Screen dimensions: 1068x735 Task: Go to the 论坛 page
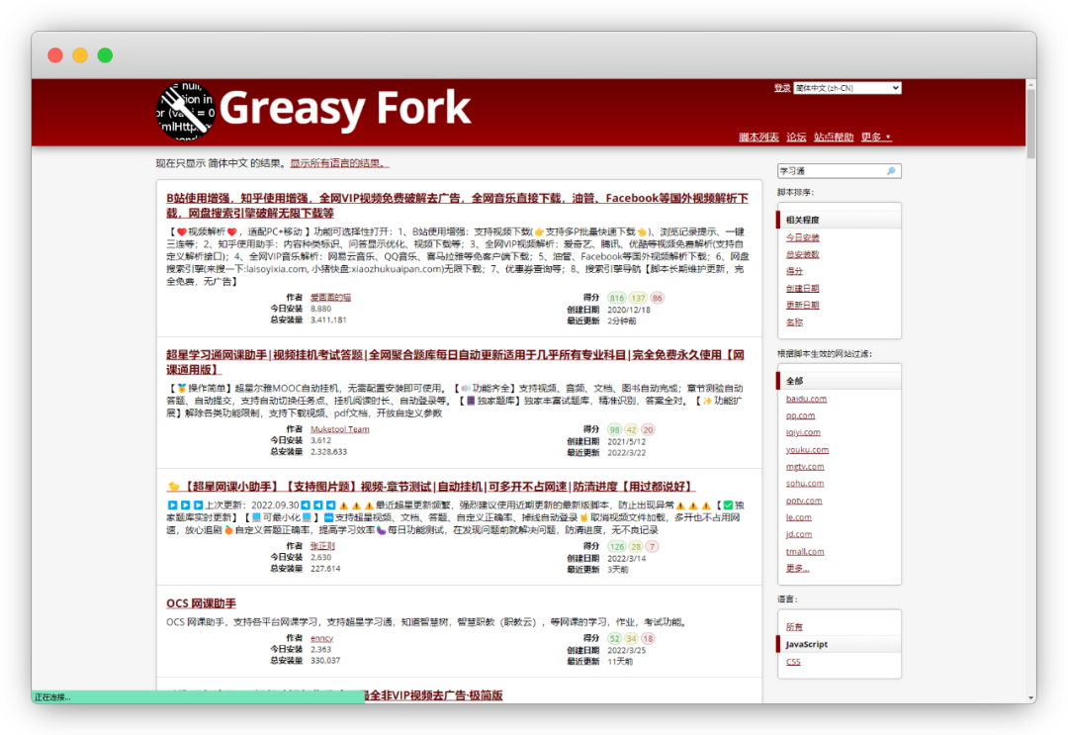796,137
